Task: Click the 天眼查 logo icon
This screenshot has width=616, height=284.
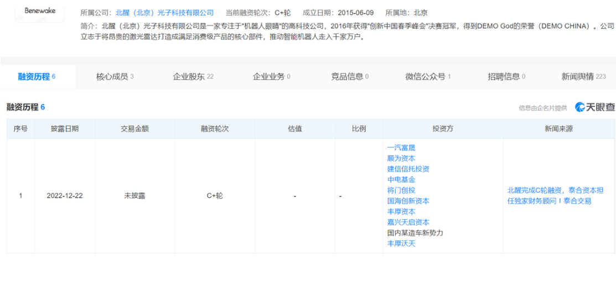Action: (x=594, y=107)
